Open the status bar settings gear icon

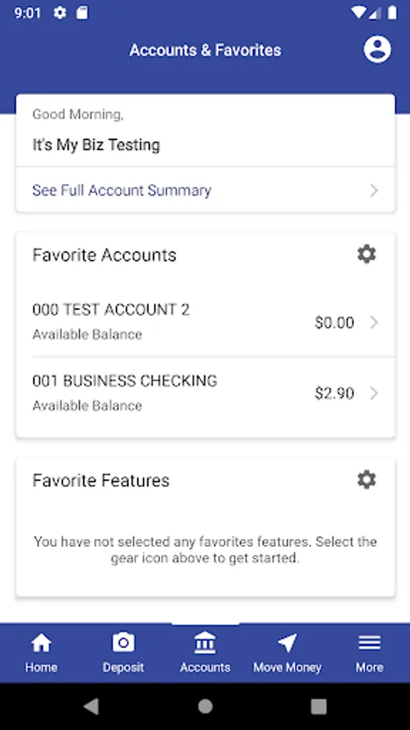[x=59, y=13]
